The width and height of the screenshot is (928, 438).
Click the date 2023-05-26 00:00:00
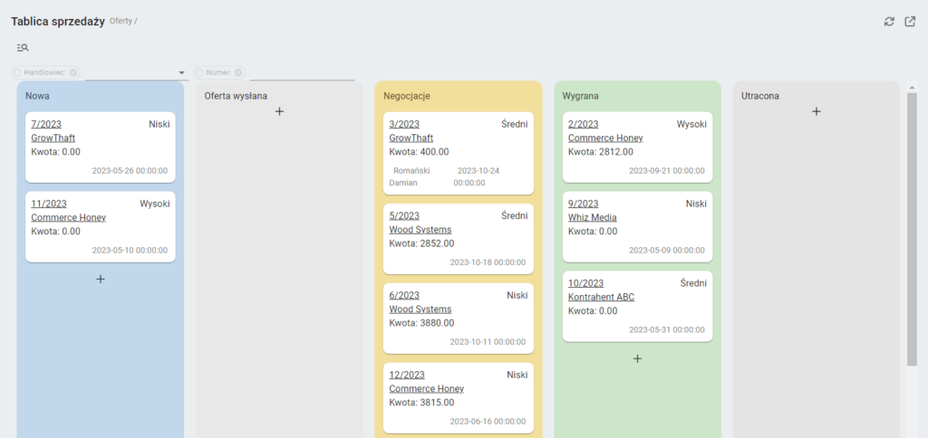click(x=130, y=171)
